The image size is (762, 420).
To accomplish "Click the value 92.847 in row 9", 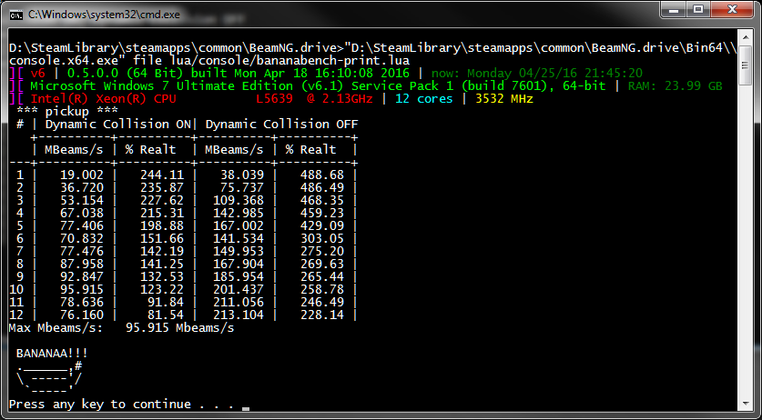I will 82,276.
